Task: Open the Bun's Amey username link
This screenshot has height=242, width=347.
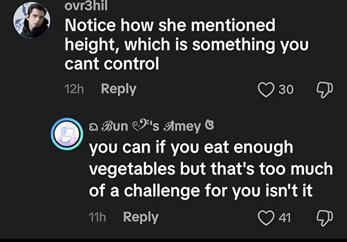Action: click(x=151, y=126)
